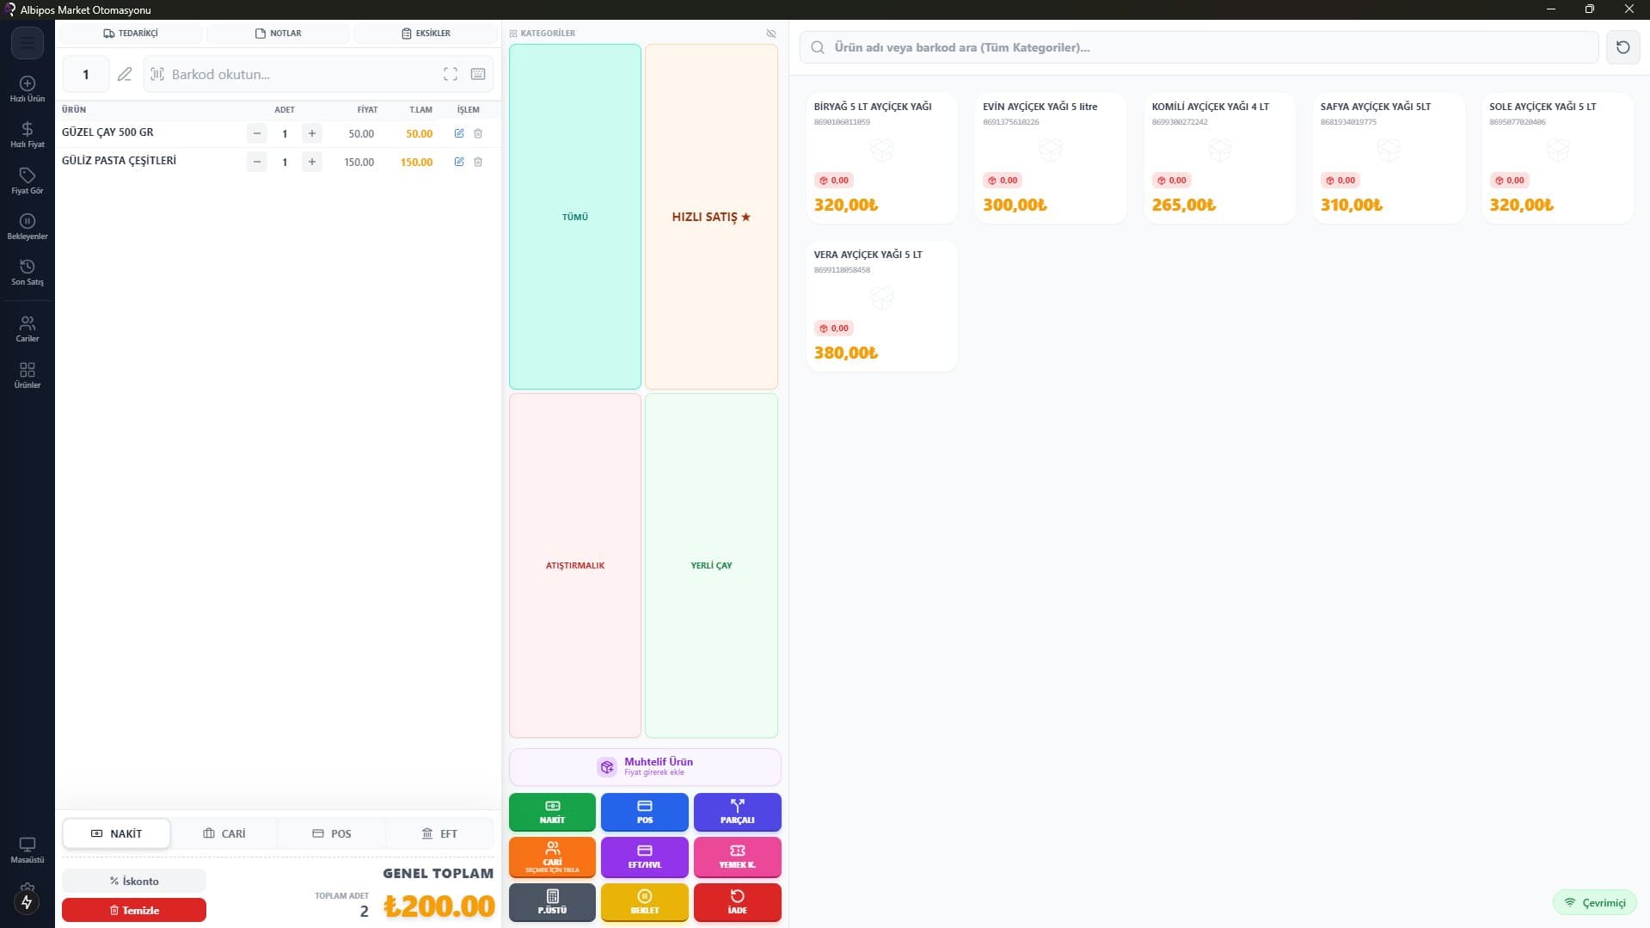Edit the GÜLİZ PASTA ÇEŞİTLERİ row
This screenshot has width=1650, height=928.
coord(459,162)
